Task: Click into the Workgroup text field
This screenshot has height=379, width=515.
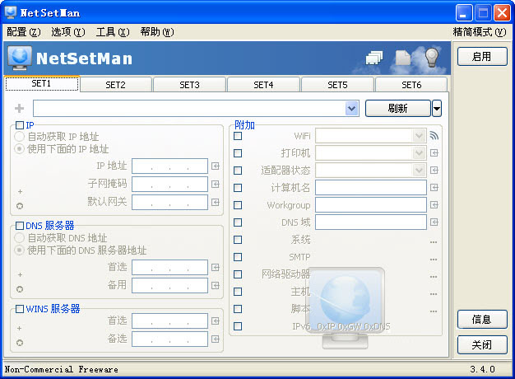Action: pos(371,205)
